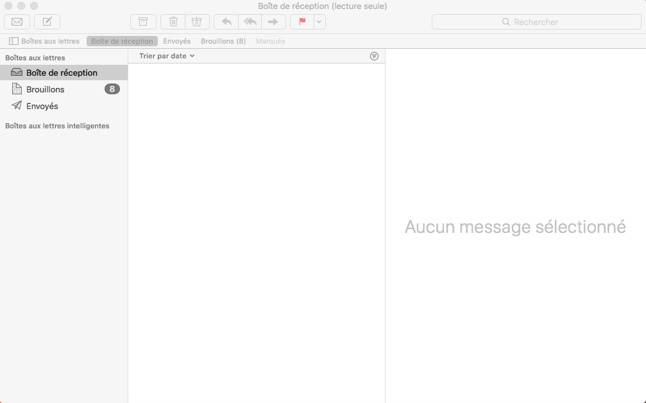Open the "Envoyés" mailbox in the sidebar
Image resolution: width=646 pixels, height=403 pixels.
click(42, 106)
